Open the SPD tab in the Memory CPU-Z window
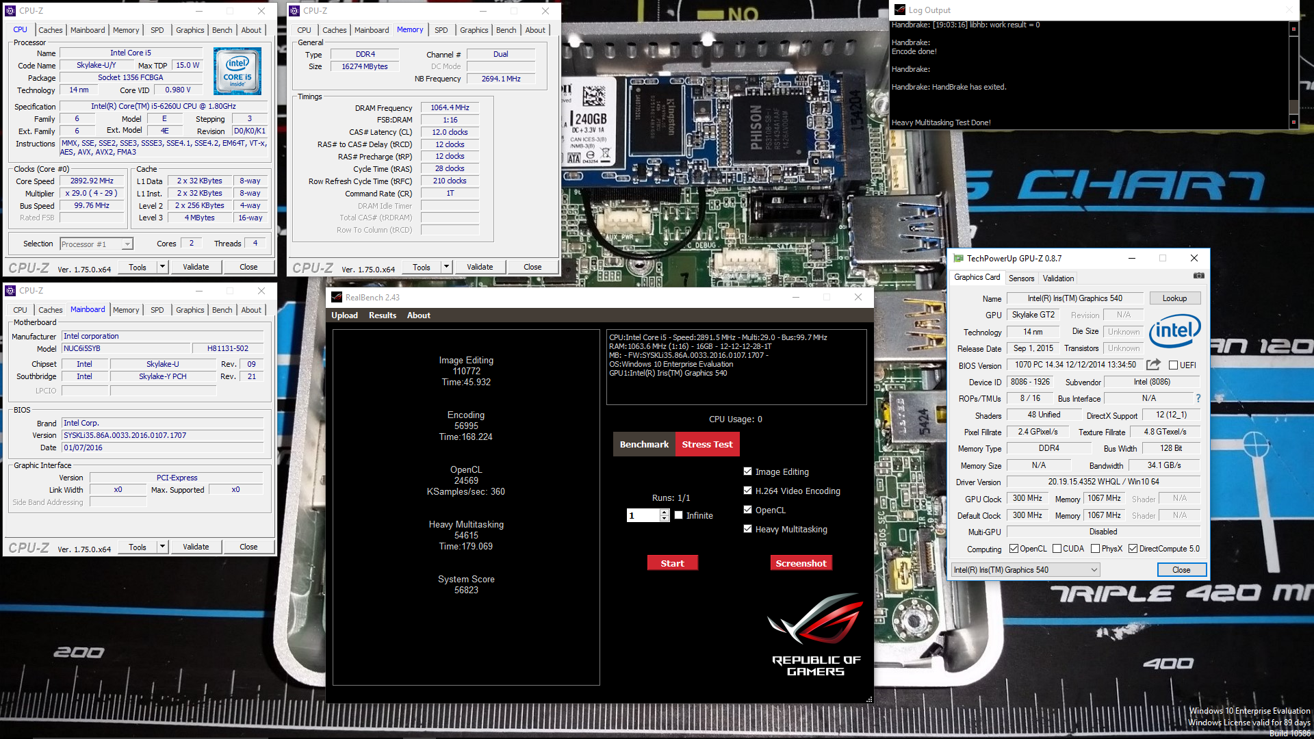 point(441,30)
